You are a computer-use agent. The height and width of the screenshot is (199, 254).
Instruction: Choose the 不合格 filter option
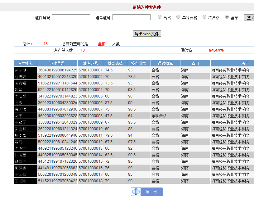pos(204,17)
